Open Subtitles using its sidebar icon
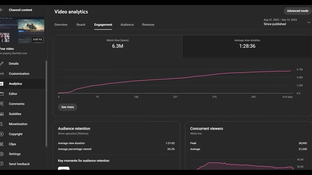This screenshot has height=175, width=312. pos(2,114)
